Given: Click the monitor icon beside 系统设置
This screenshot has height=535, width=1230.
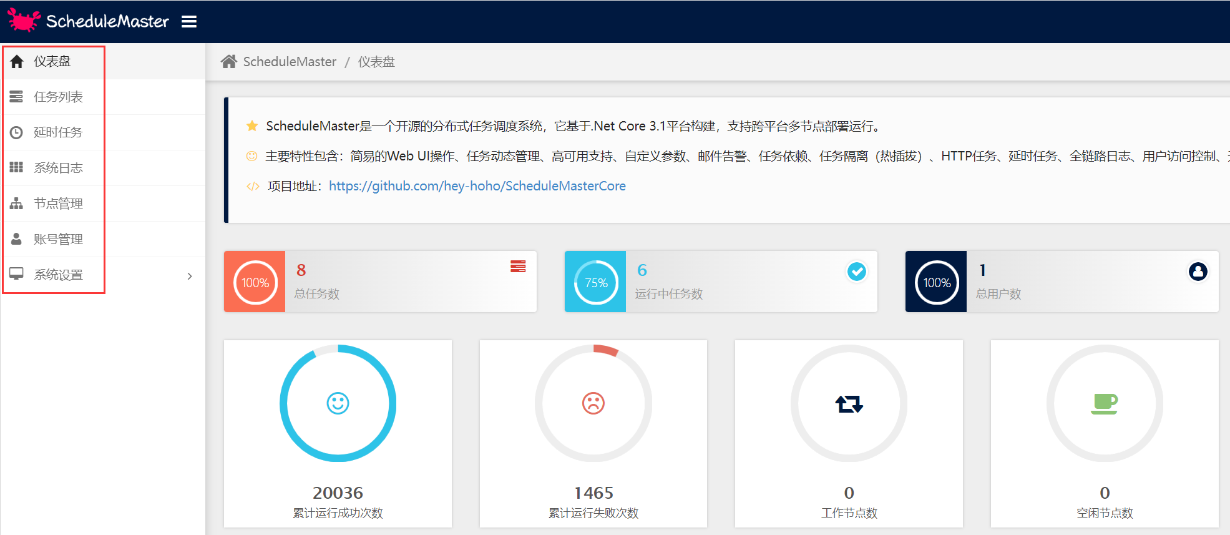Looking at the screenshot, I should [x=16, y=274].
